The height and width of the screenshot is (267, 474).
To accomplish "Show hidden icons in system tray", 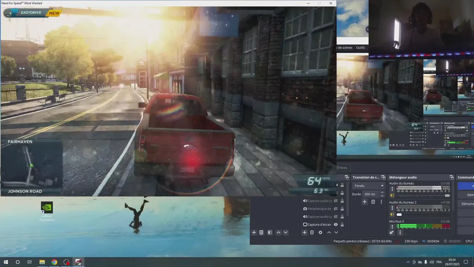I will tap(408, 262).
